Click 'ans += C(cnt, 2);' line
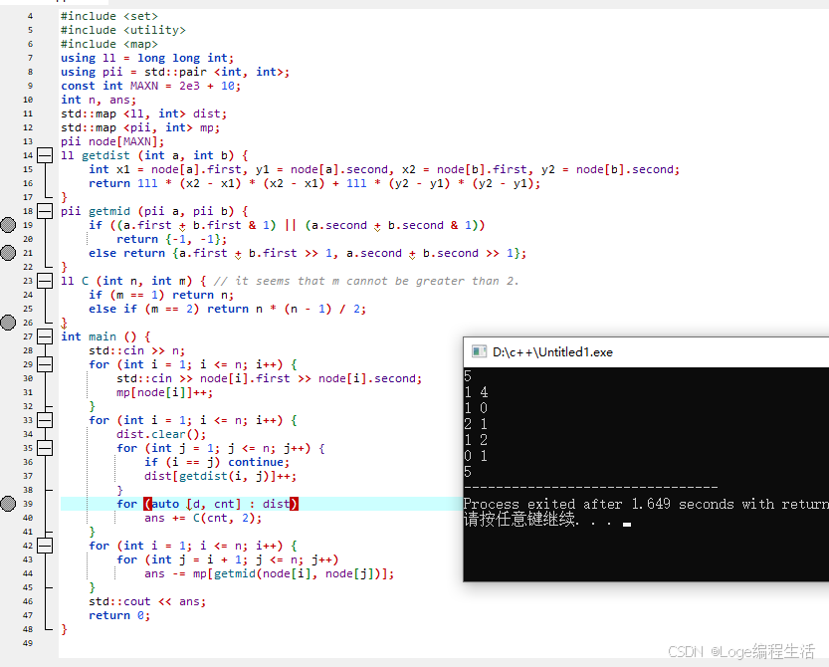Viewport: 829px width, 667px height. pyautogui.click(x=203, y=518)
